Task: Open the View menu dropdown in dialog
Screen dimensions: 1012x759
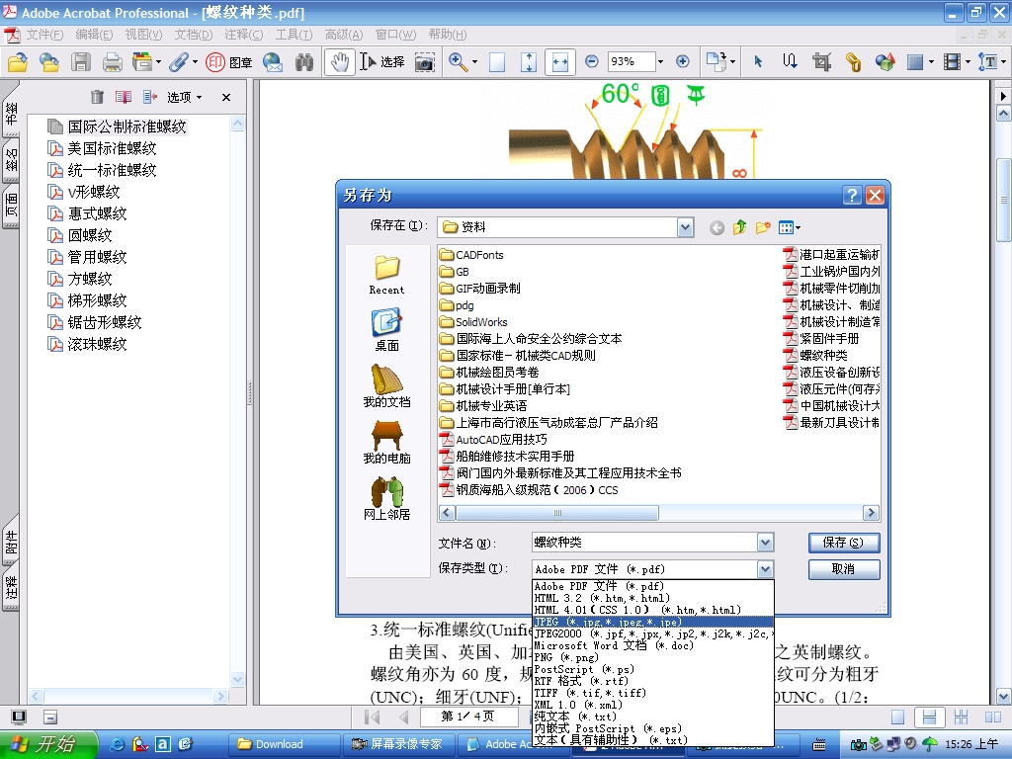Action: click(790, 227)
